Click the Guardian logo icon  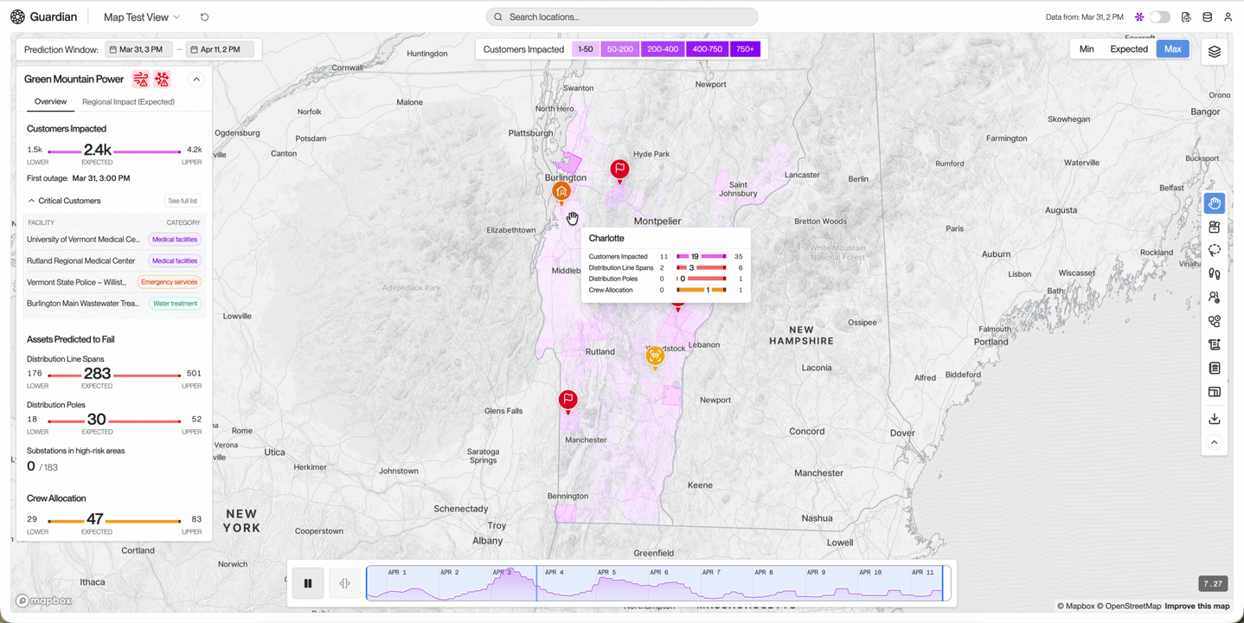tap(17, 16)
